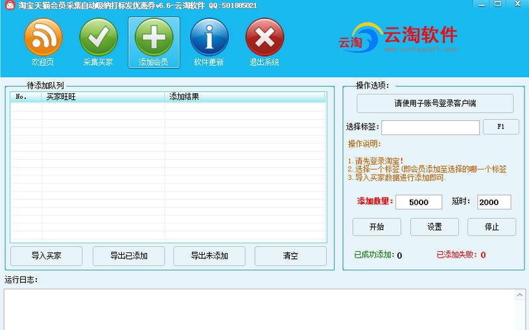This screenshot has width=529, height=330.
Task: Open the 设置 settings button
Action: 434,227
